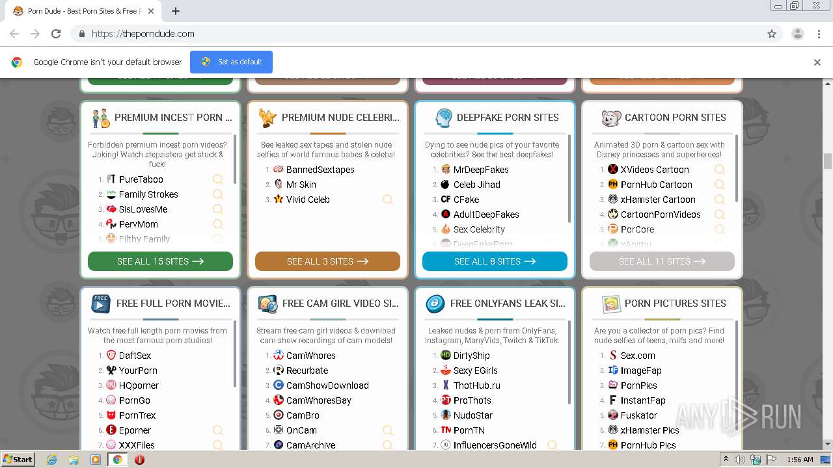Click the browser forward arrow
The width and height of the screenshot is (833, 468).
coord(35,34)
